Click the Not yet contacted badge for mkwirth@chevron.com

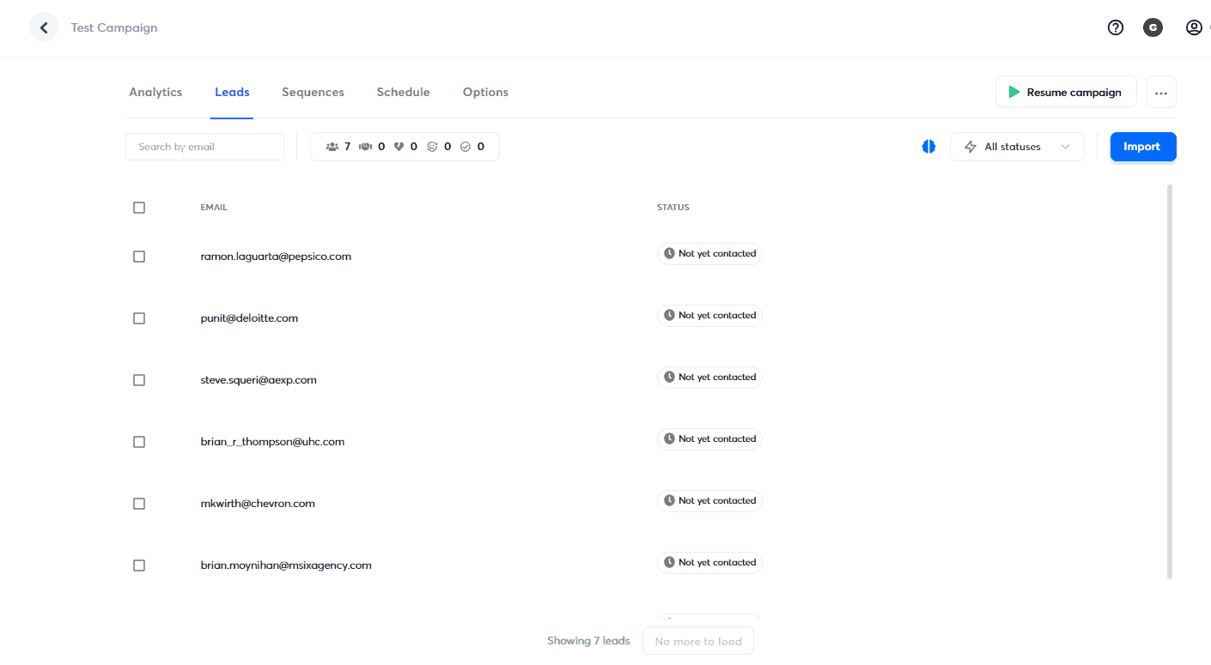coord(709,501)
